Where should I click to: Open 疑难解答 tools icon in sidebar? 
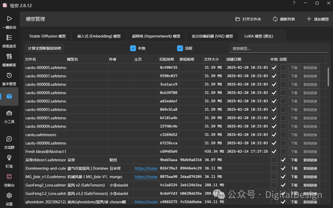pos(9,56)
